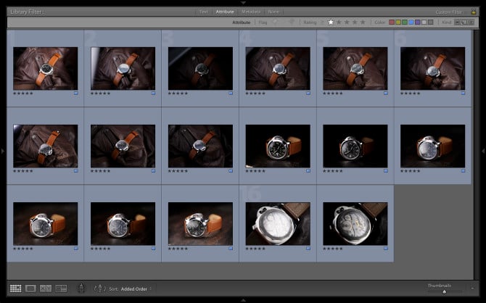Filter by the blue color label
Screen dimensions: 486x303
pos(411,22)
